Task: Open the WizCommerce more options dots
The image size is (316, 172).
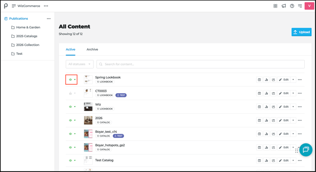Action: [x=46, y=6]
